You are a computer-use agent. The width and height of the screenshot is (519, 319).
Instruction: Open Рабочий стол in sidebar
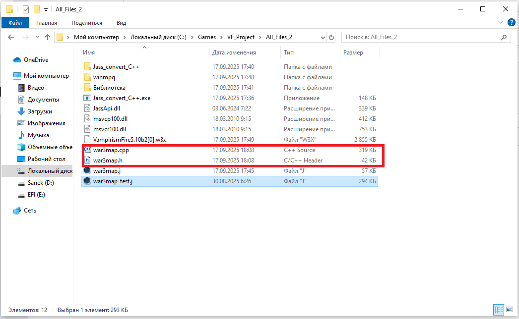46,159
